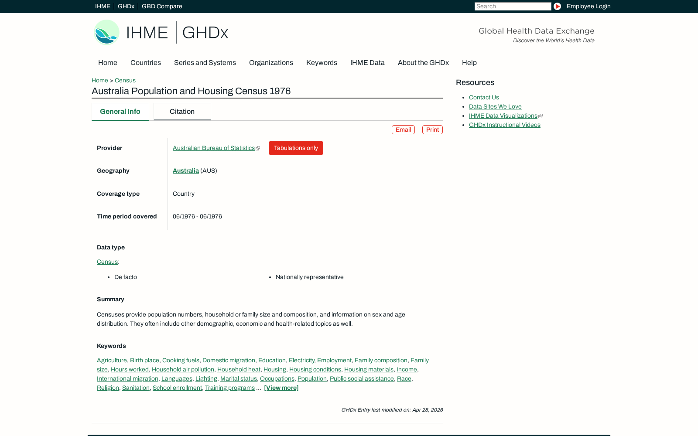This screenshot has width=698, height=436.
Task: Open the Household heat keyword
Action: [239, 369]
